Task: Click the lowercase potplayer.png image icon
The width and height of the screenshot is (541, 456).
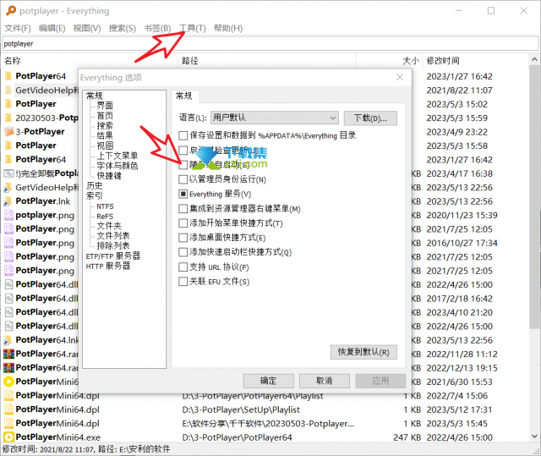Action: coord(8,215)
